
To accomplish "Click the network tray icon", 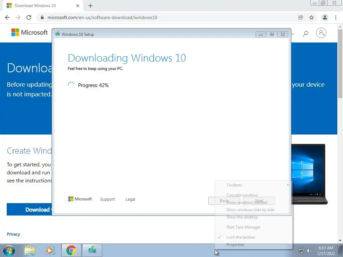I will (x=301, y=251).
